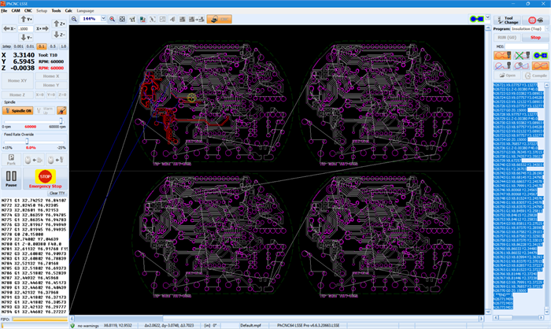The width and height of the screenshot is (551, 329).
Task: Jog the Y- arrow button
Action: point(26,37)
